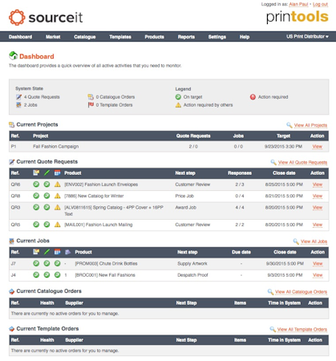This screenshot has height=361, width=336.
Task: Open the US Print Distributor dropdown
Action: click(307, 36)
